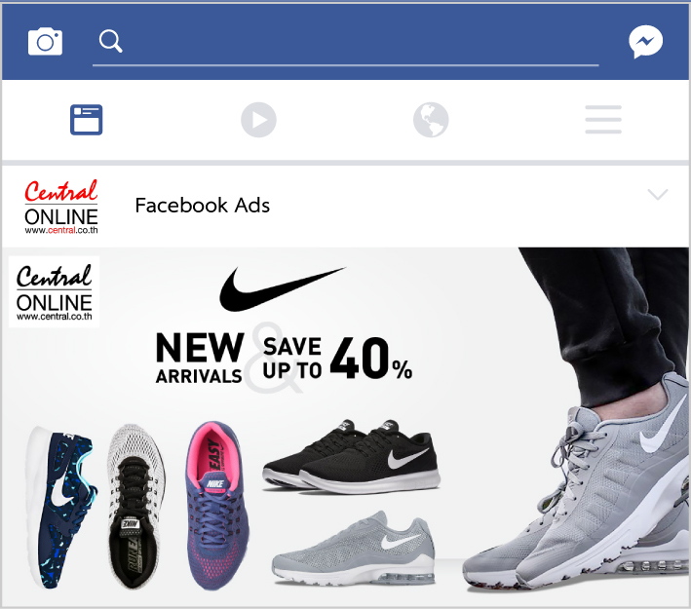This screenshot has height=609, width=691.
Task: Tap the search magnifier icon
Action: tap(110, 42)
